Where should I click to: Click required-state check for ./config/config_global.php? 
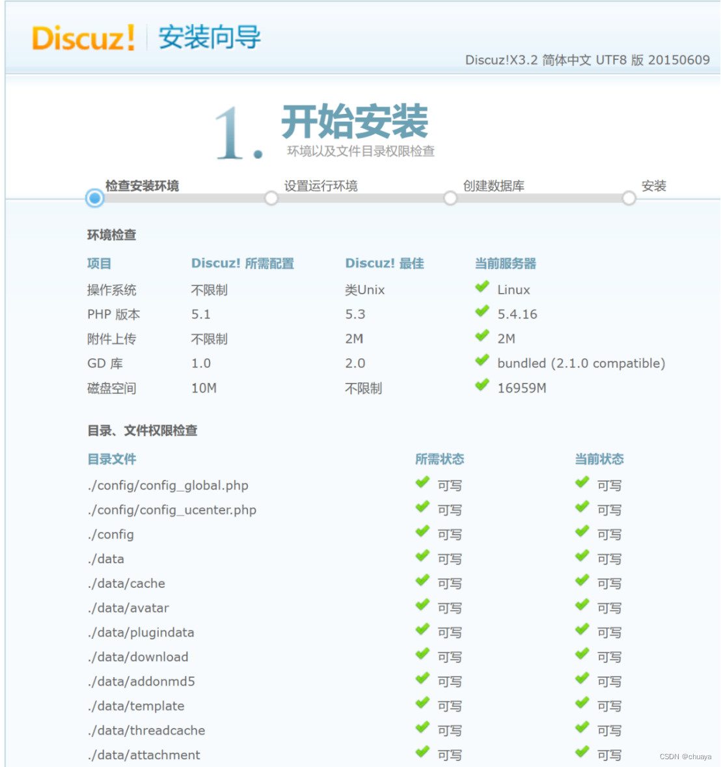point(422,483)
